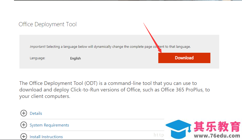
Task: Open the English language selector
Action: point(75,58)
